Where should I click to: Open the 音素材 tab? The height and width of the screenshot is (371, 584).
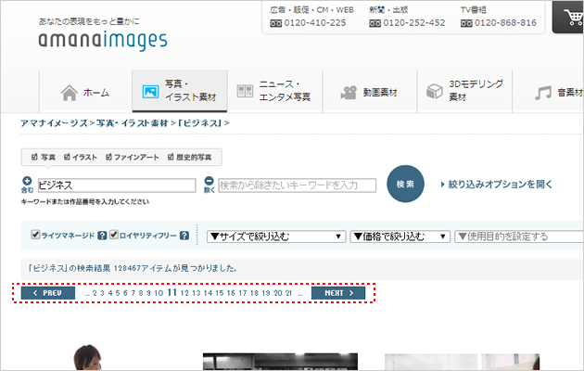[x=548, y=91]
